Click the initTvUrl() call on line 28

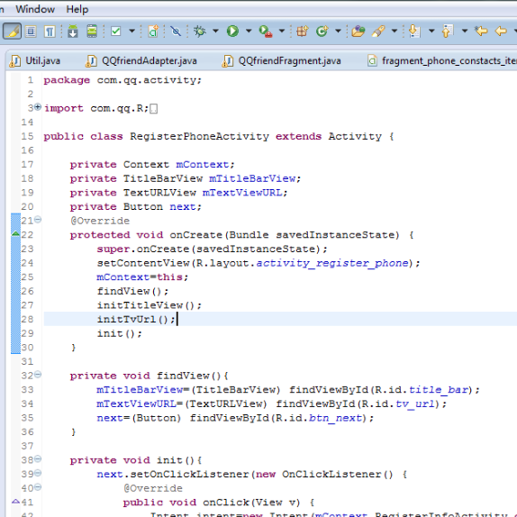tap(136, 319)
